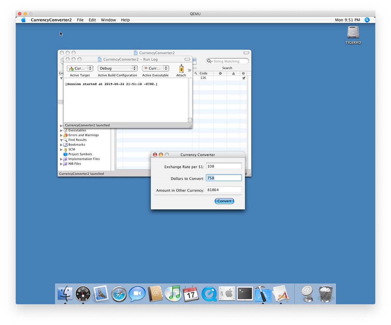This screenshot has width=391, height=325.
Task: Open Bookmarks via its book icon
Action: pos(65,144)
